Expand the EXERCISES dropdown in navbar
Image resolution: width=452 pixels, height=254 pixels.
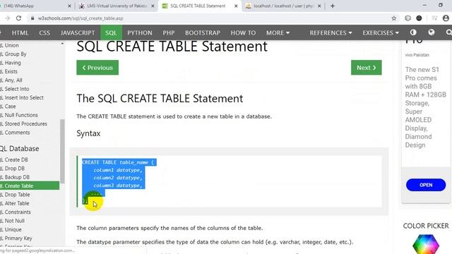pos(381,32)
